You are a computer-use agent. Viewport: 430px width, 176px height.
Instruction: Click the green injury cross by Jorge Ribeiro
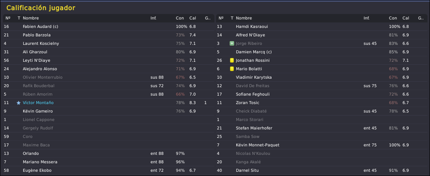(232, 44)
